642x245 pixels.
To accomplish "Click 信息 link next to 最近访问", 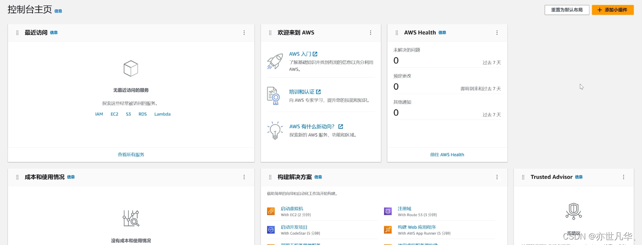I will (53, 33).
